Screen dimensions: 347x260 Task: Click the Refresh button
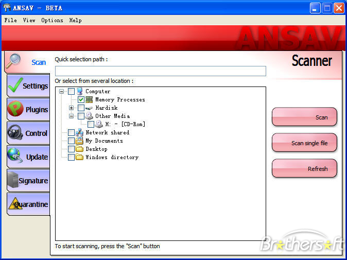click(x=304, y=168)
